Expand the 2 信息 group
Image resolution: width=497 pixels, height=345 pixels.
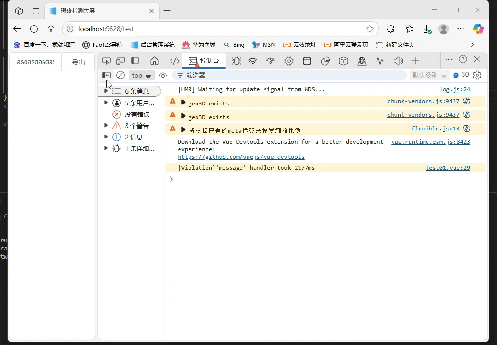click(x=106, y=137)
